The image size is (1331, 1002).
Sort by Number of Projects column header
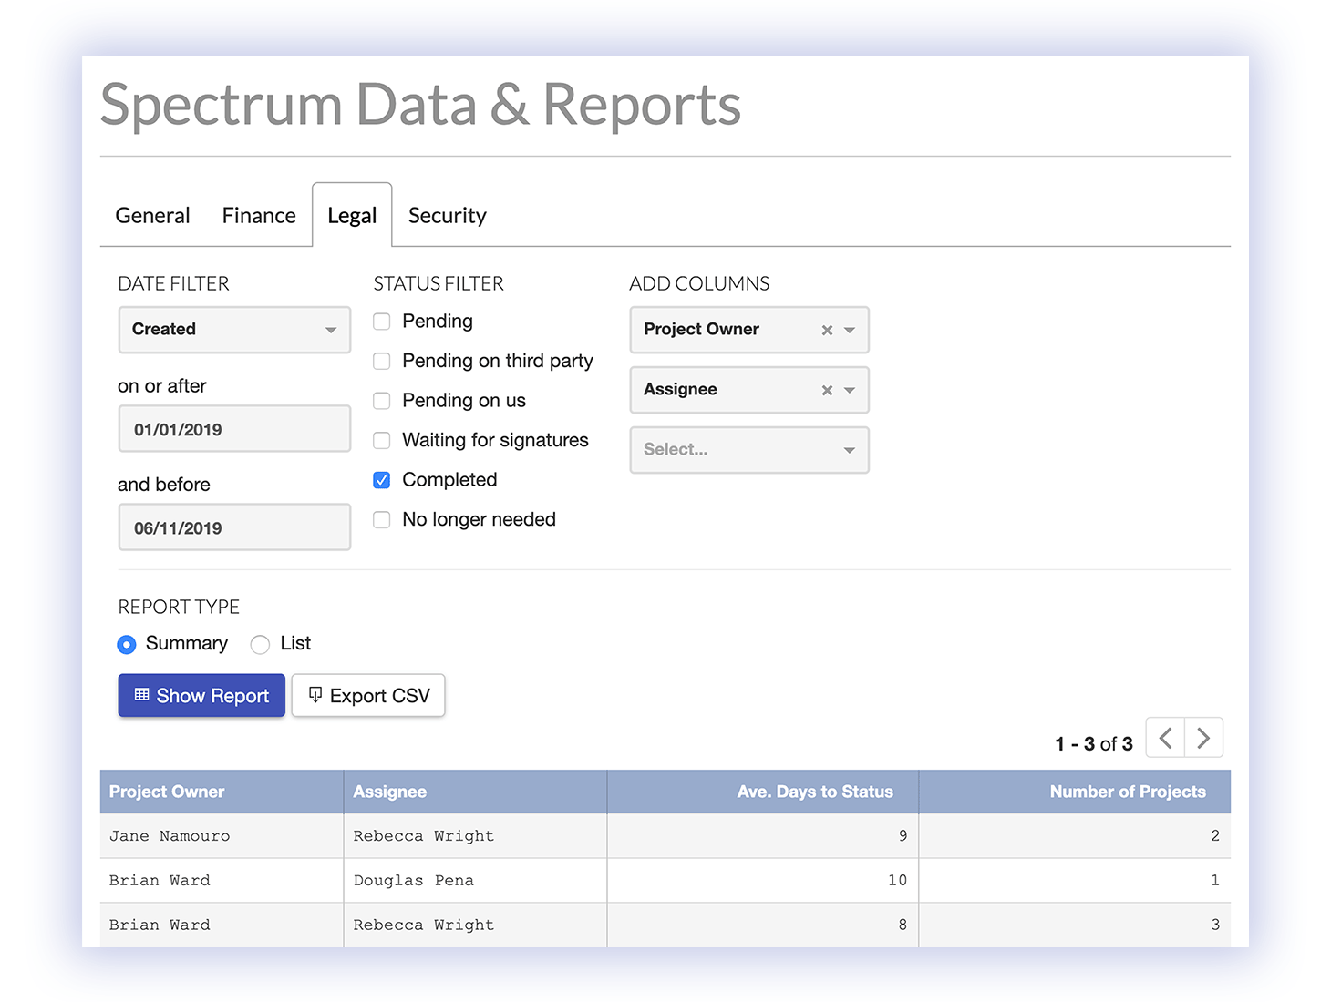coord(1127,792)
